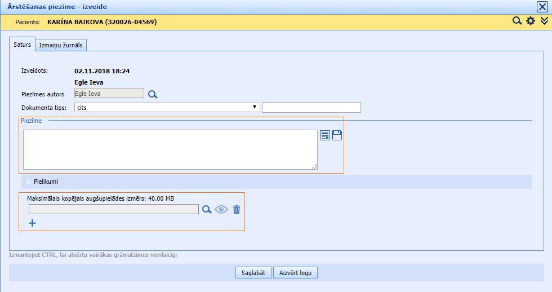The width and height of the screenshot is (552, 292).
Task: Open settings via the gear icon
Action: click(531, 21)
